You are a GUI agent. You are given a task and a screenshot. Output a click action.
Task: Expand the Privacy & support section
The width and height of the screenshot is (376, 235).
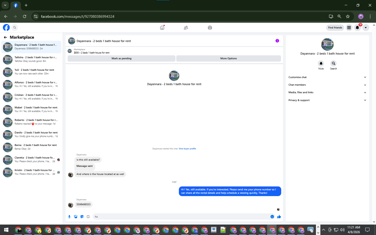tap(327, 100)
